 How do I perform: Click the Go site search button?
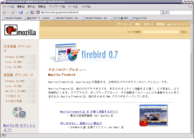tap(184, 32)
